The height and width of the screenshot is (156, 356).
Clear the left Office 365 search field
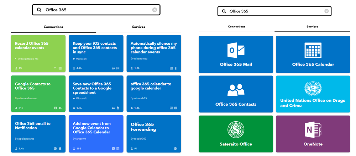(155, 10)
